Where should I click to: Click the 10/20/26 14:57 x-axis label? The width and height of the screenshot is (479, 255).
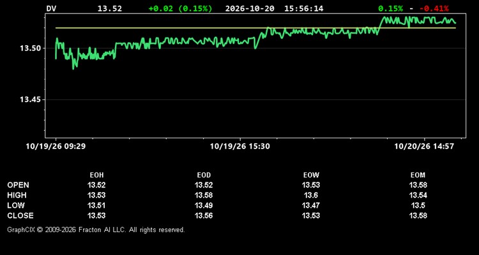[x=424, y=147]
